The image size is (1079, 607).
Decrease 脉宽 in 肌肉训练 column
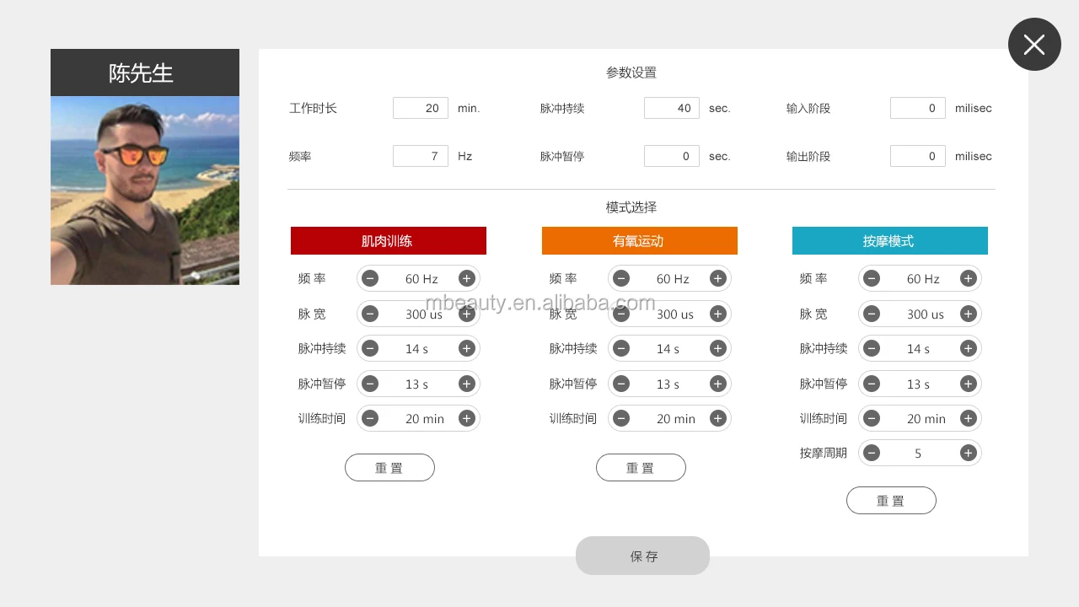coord(370,314)
